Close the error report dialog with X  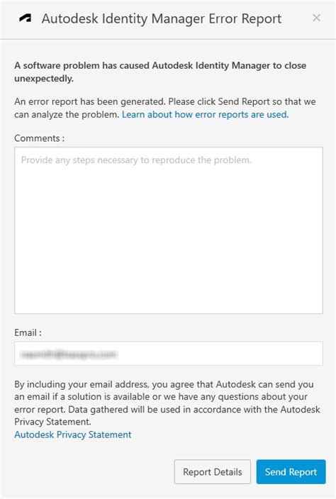[x=316, y=18]
